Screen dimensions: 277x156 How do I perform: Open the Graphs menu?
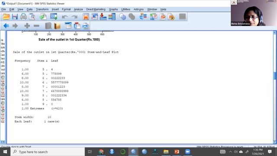click(x=113, y=10)
